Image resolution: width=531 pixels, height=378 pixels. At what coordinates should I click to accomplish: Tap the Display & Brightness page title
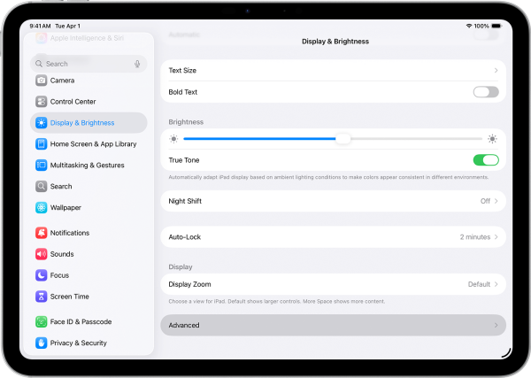click(x=335, y=42)
